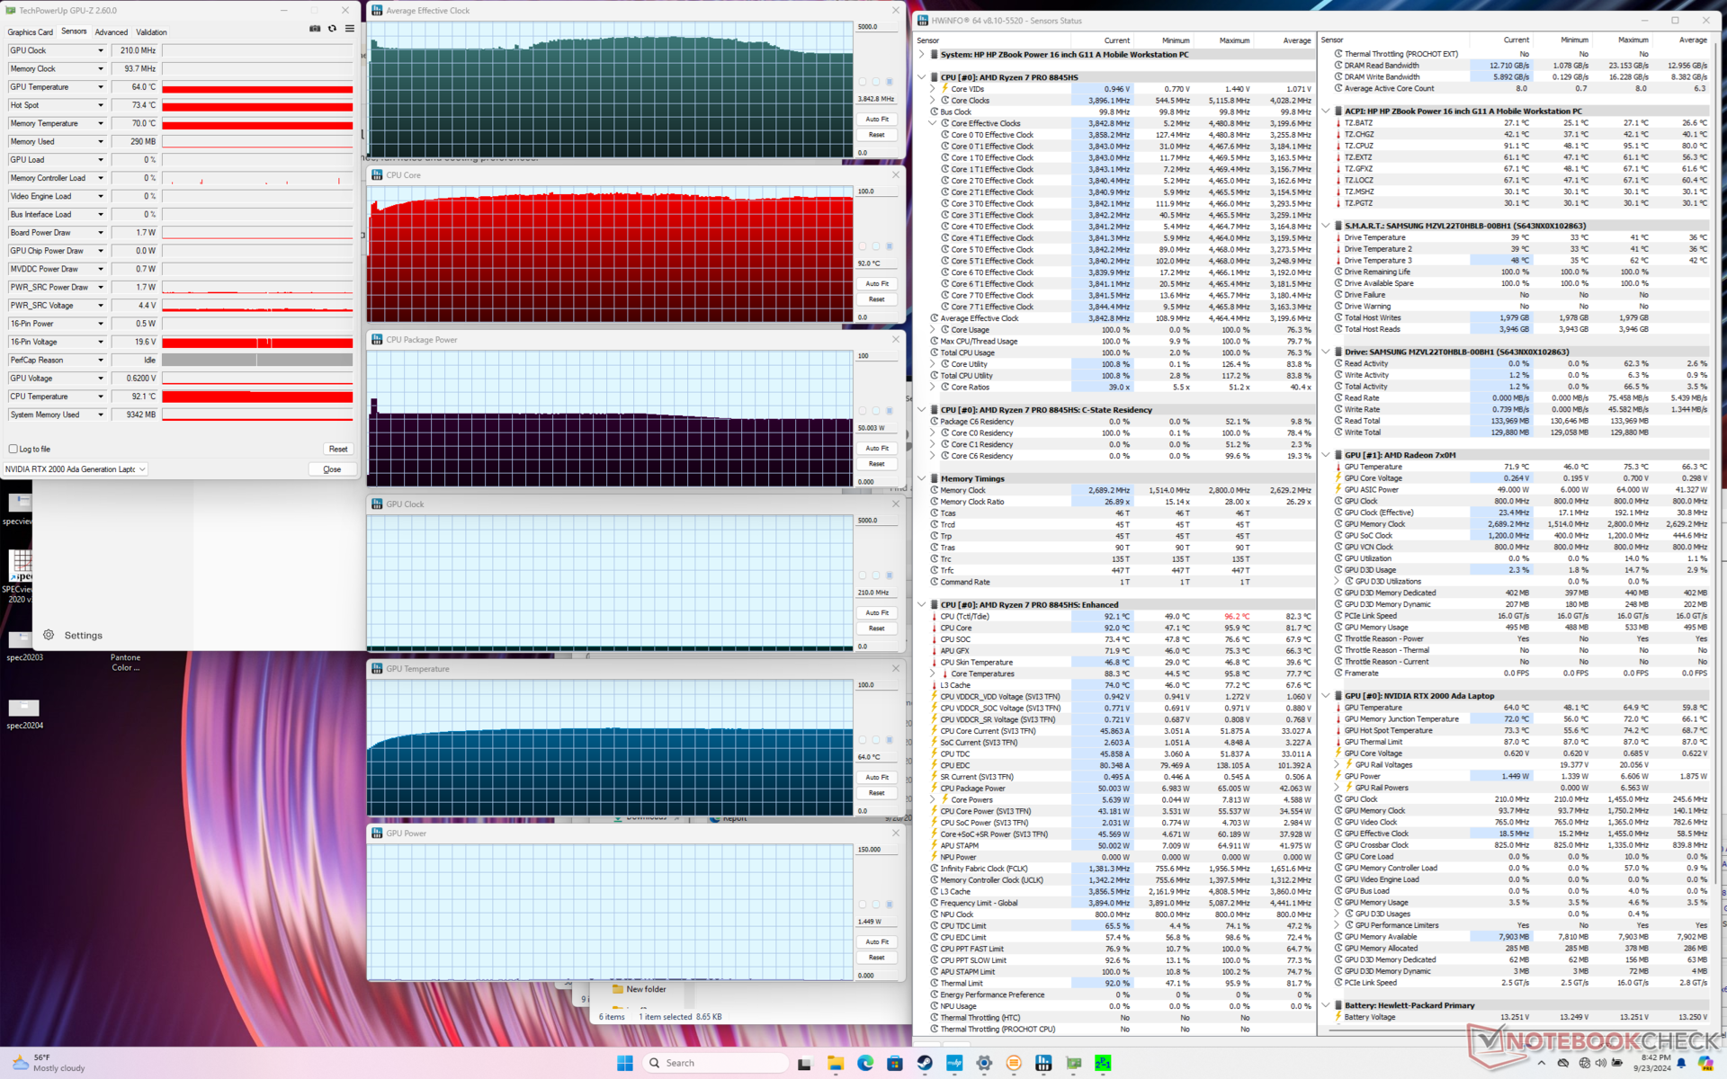Viewport: 1727px width, 1079px height.
Task: Select dark blue color swatch in Average Effective Clock graph
Action: click(x=890, y=82)
